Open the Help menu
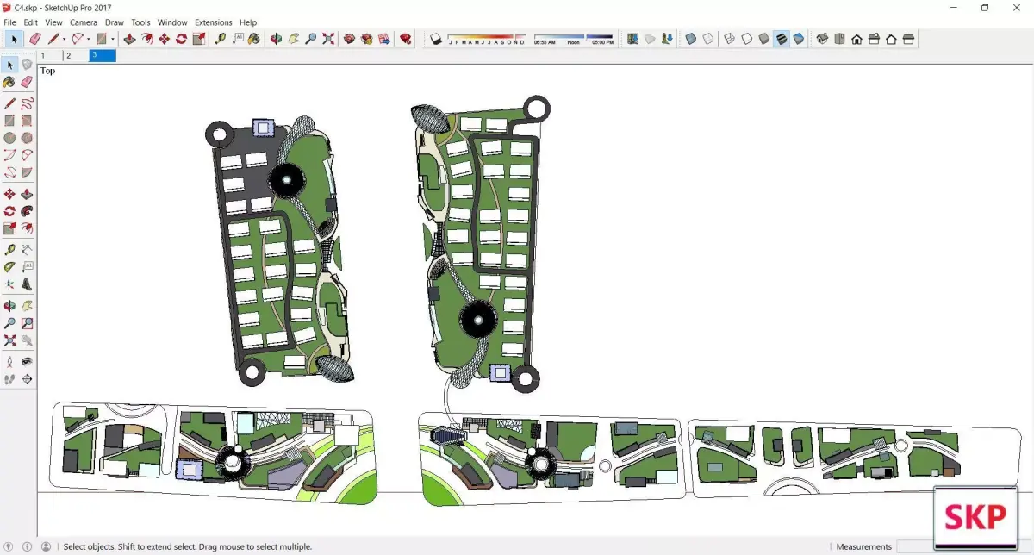1034x555 pixels. coord(248,22)
